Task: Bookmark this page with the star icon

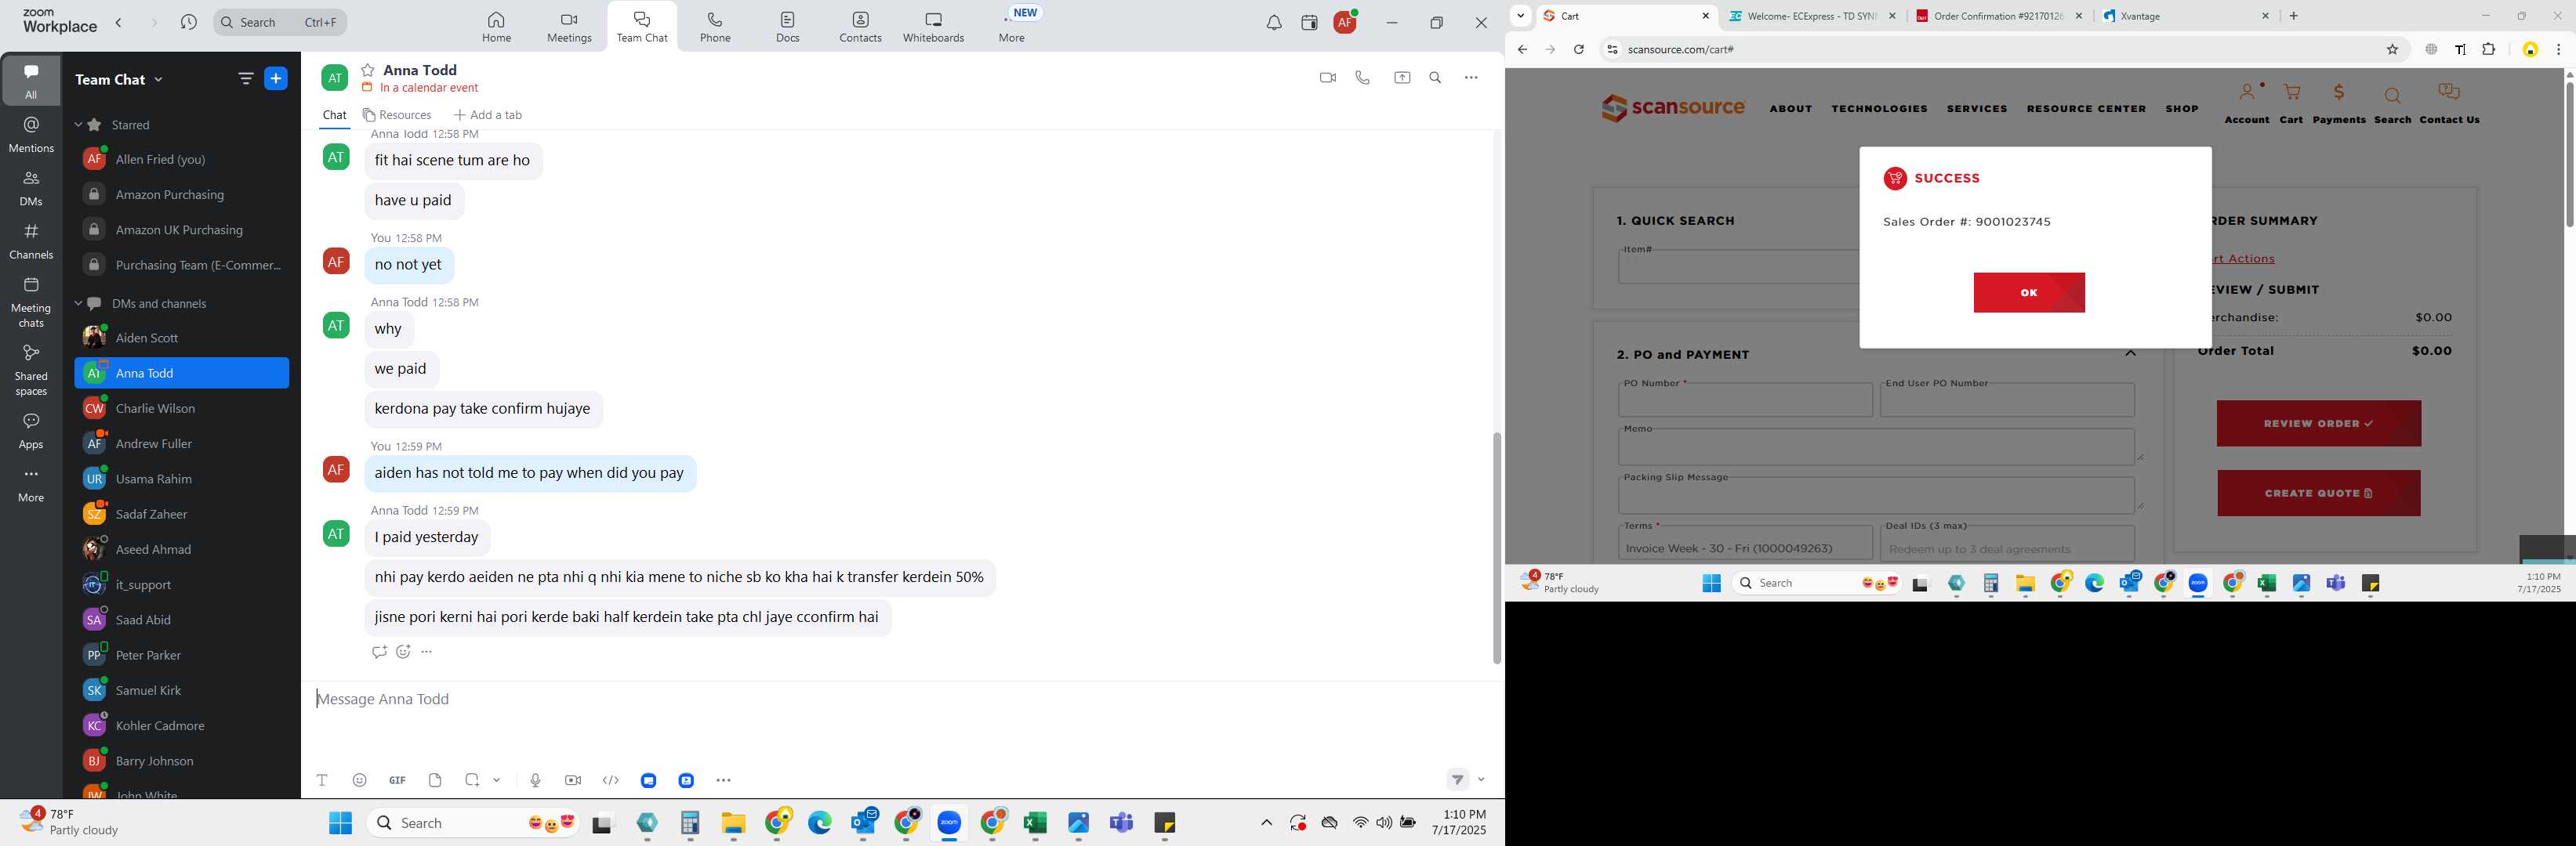Action: [2392, 50]
